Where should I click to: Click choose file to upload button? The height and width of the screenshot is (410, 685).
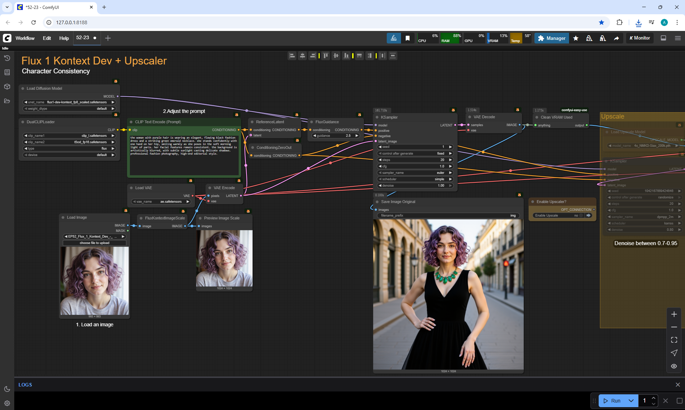(95, 243)
